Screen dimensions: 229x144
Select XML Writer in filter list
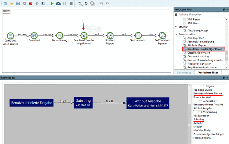point(193,23)
